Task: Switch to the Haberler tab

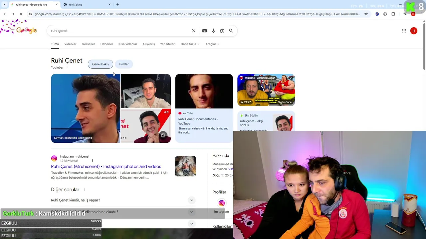Action: click(x=106, y=44)
